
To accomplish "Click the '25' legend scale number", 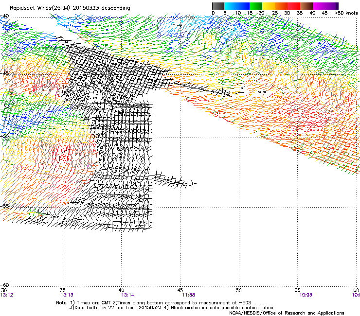I will [275, 13].
